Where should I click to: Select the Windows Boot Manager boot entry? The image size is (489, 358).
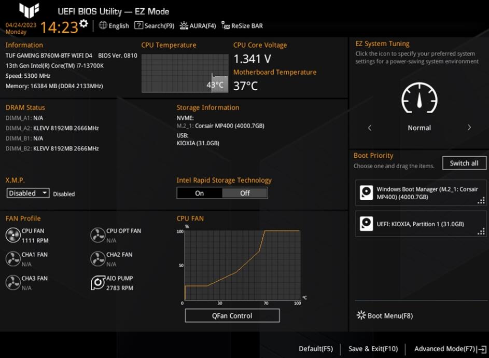coord(420,193)
